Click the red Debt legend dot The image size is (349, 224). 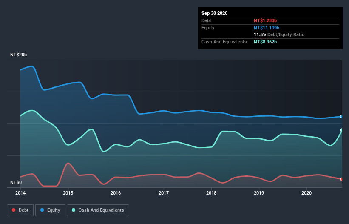14,210
